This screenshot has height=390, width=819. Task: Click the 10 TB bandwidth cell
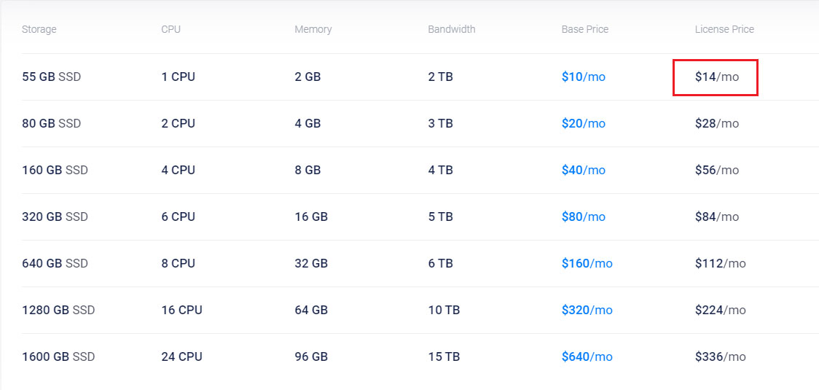[x=444, y=310]
